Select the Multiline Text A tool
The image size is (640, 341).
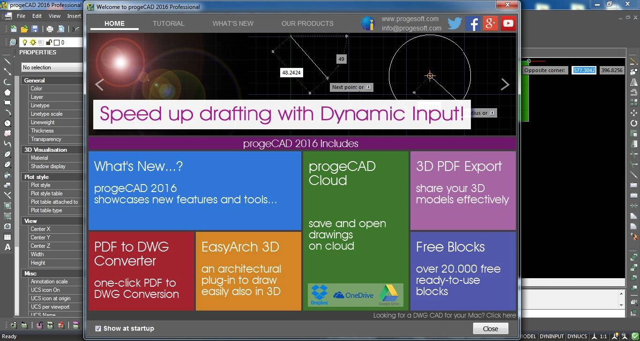(x=7, y=247)
